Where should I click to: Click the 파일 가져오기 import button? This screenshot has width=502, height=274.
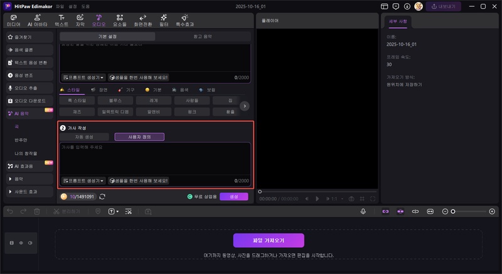(269, 241)
